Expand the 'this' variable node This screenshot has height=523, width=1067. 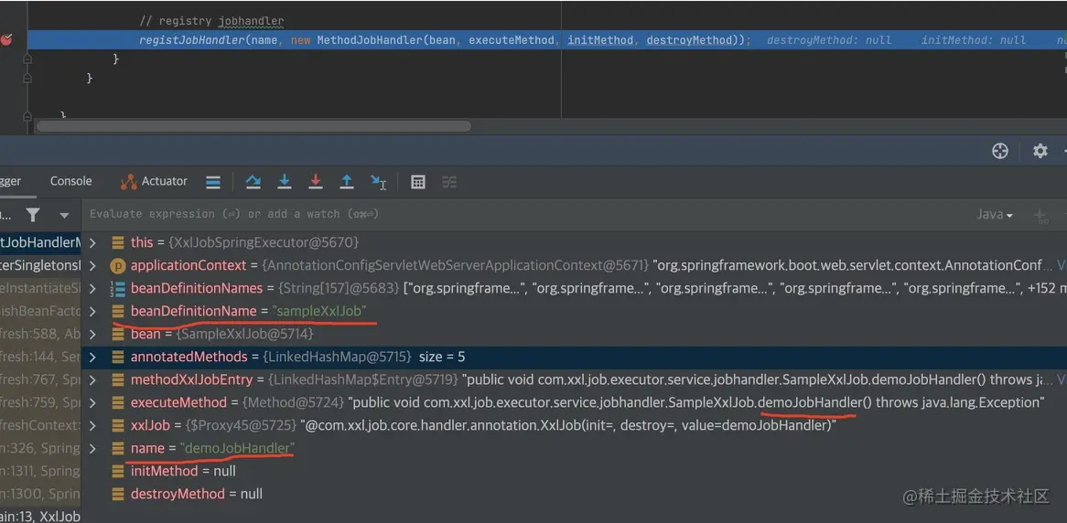[x=93, y=242]
